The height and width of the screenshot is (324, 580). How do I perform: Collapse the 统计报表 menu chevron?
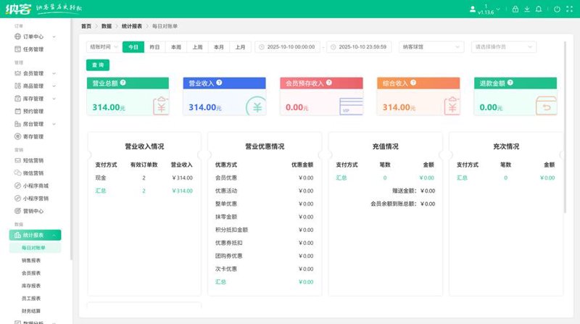[54, 236]
